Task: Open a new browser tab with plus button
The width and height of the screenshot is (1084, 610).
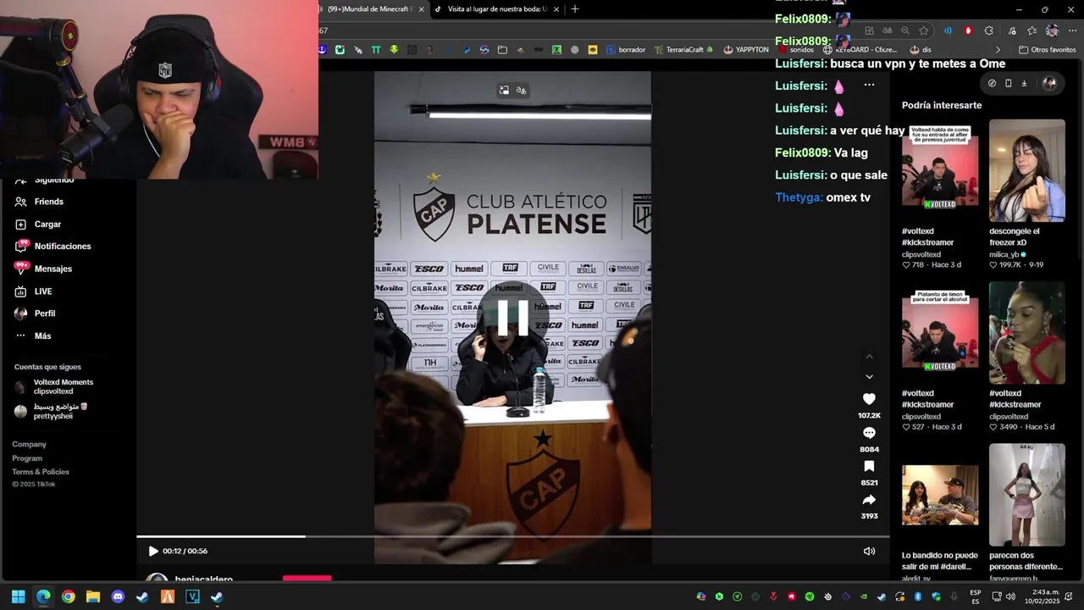Action: coord(575,9)
